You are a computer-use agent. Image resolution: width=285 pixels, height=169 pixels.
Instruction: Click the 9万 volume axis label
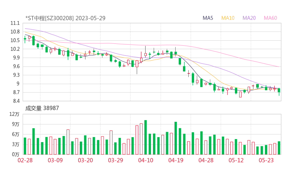16,124
